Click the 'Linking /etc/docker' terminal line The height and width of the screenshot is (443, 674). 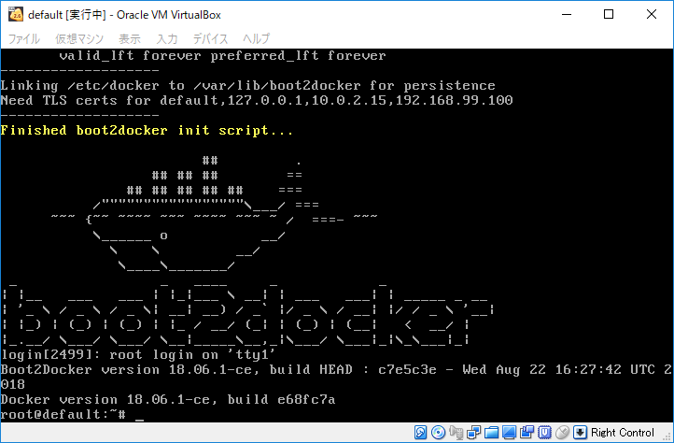click(248, 86)
